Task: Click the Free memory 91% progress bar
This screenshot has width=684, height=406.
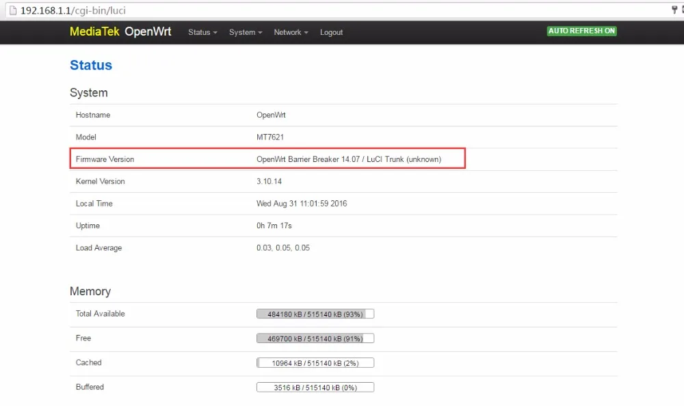Action: 315,338
